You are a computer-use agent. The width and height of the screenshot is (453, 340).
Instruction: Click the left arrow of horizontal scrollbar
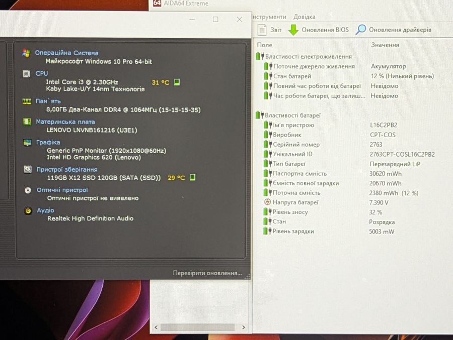click(x=156, y=327)
